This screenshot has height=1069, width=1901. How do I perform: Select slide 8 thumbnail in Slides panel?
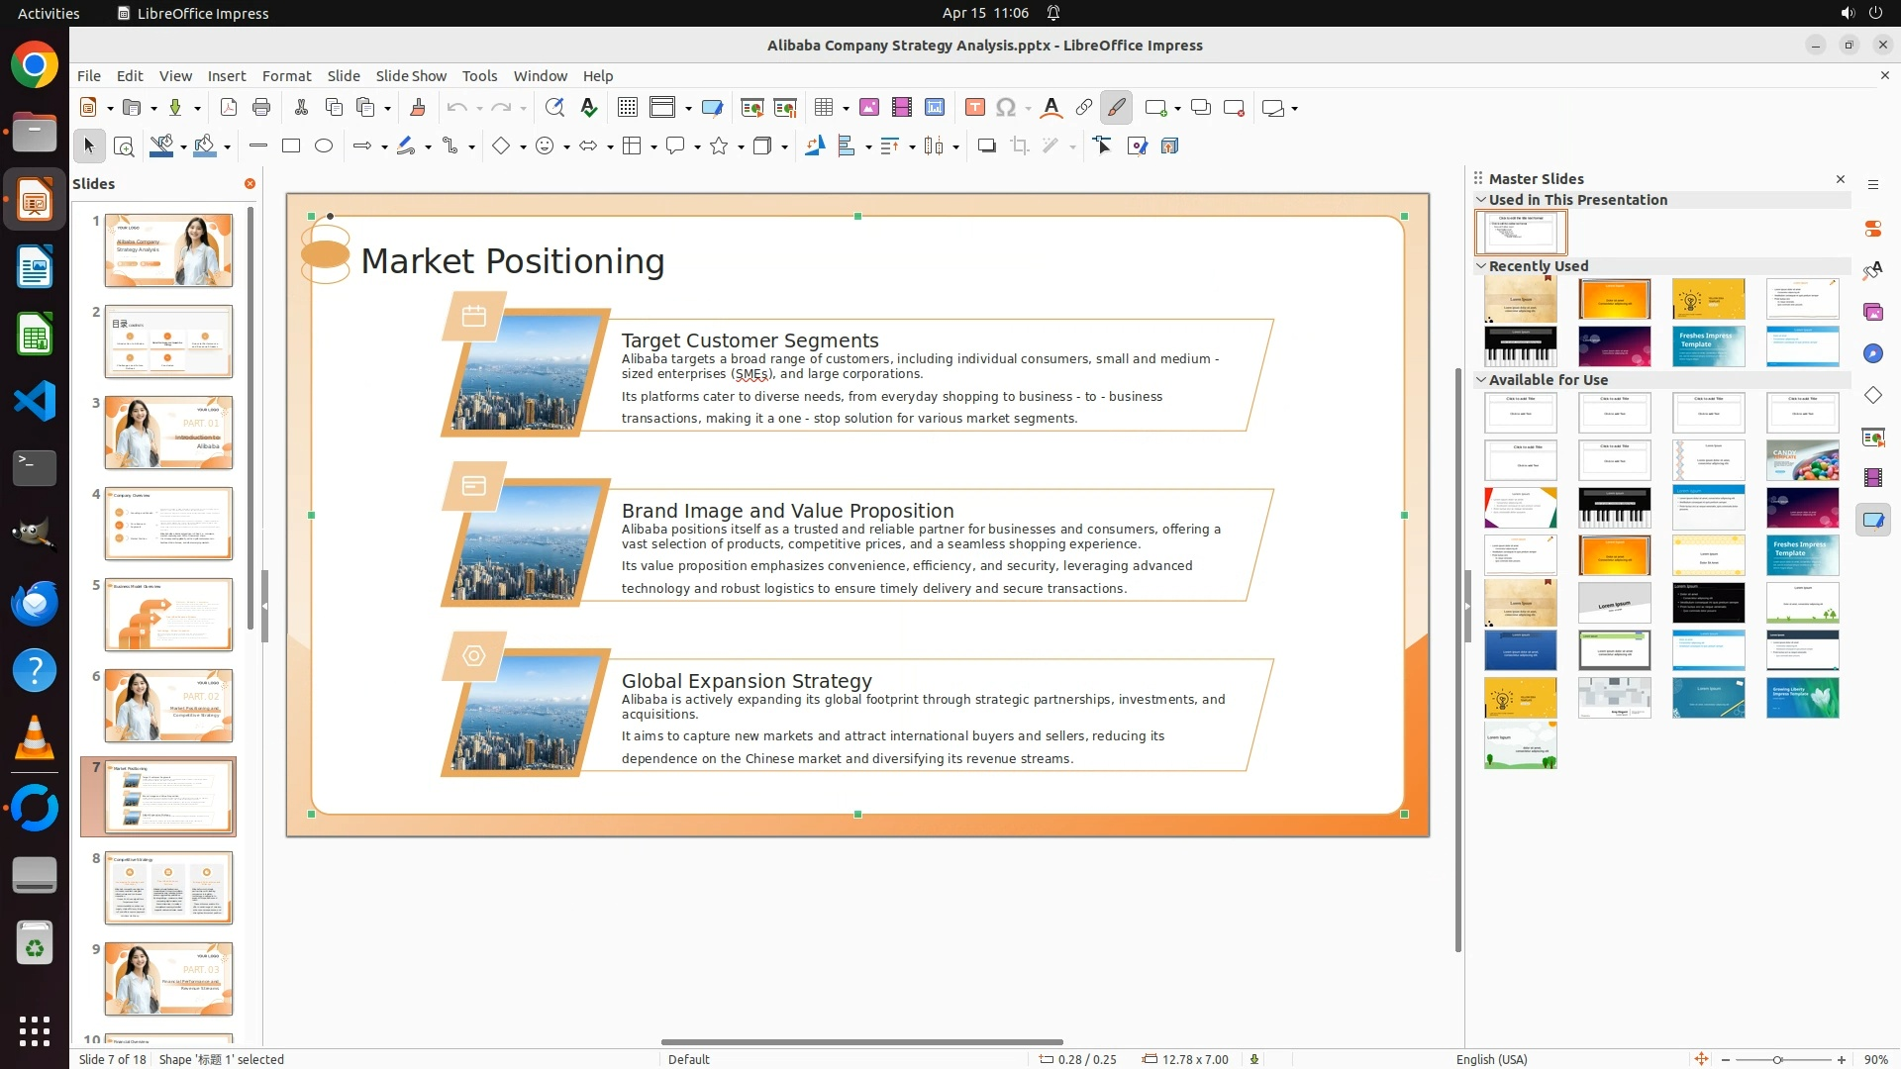(x=168, y=888)
